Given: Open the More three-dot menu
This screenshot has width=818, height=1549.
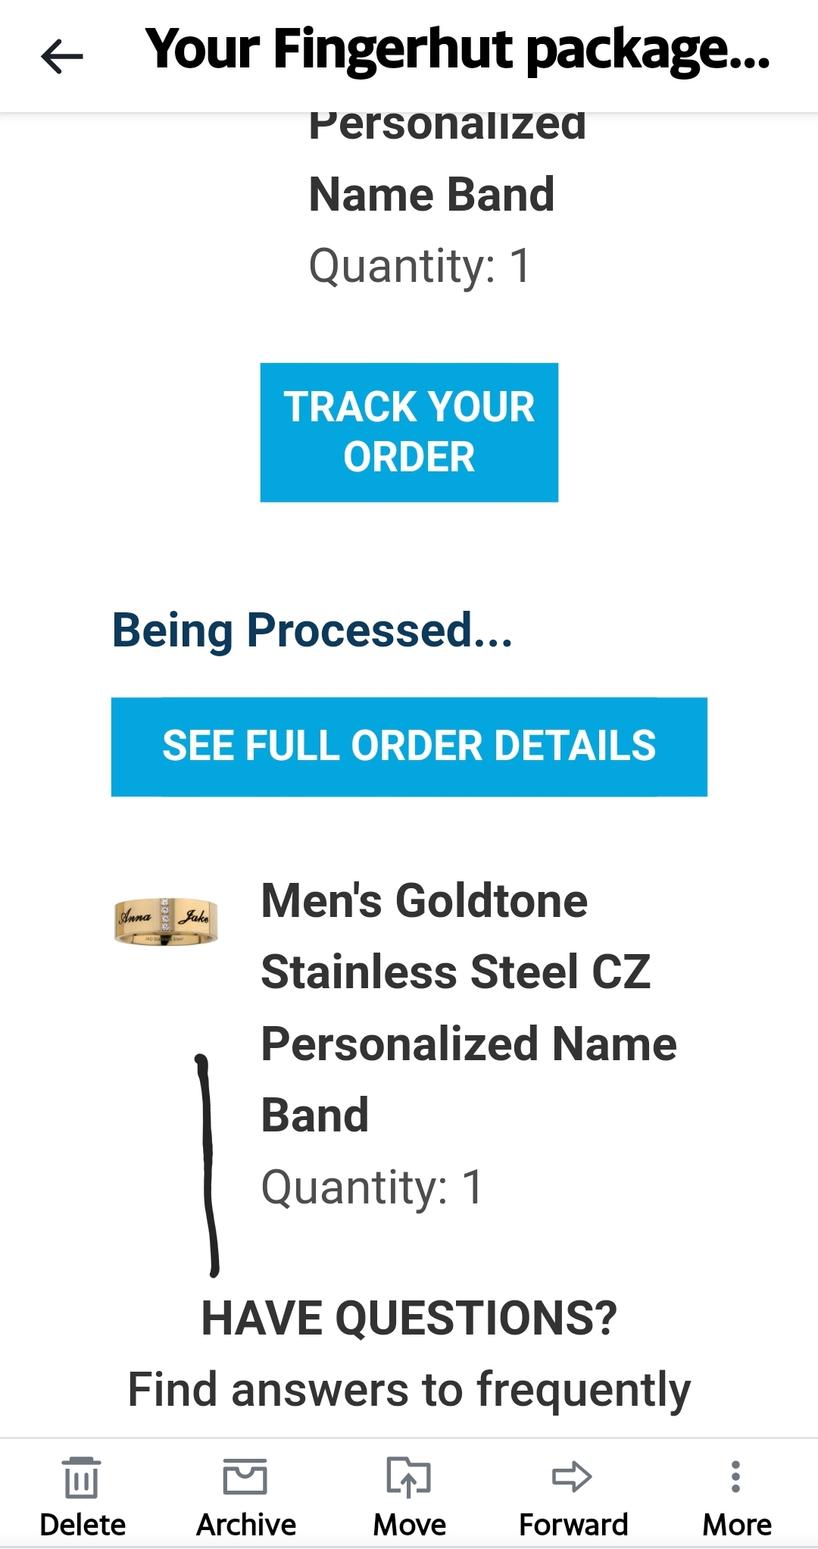Looking at the screenshot, I should point(735,1476).
